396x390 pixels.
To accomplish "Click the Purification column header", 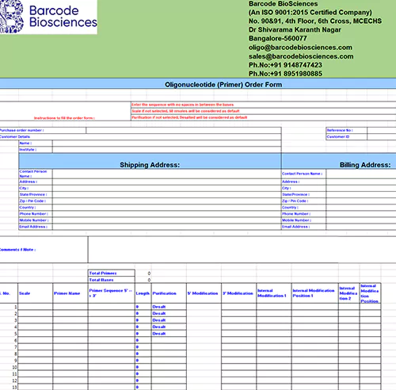I will [x=169, y=293].
